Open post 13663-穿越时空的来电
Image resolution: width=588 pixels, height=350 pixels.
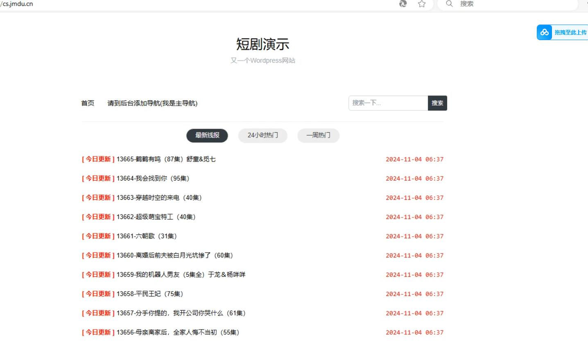pyautogui.click(x=159, y=198)
